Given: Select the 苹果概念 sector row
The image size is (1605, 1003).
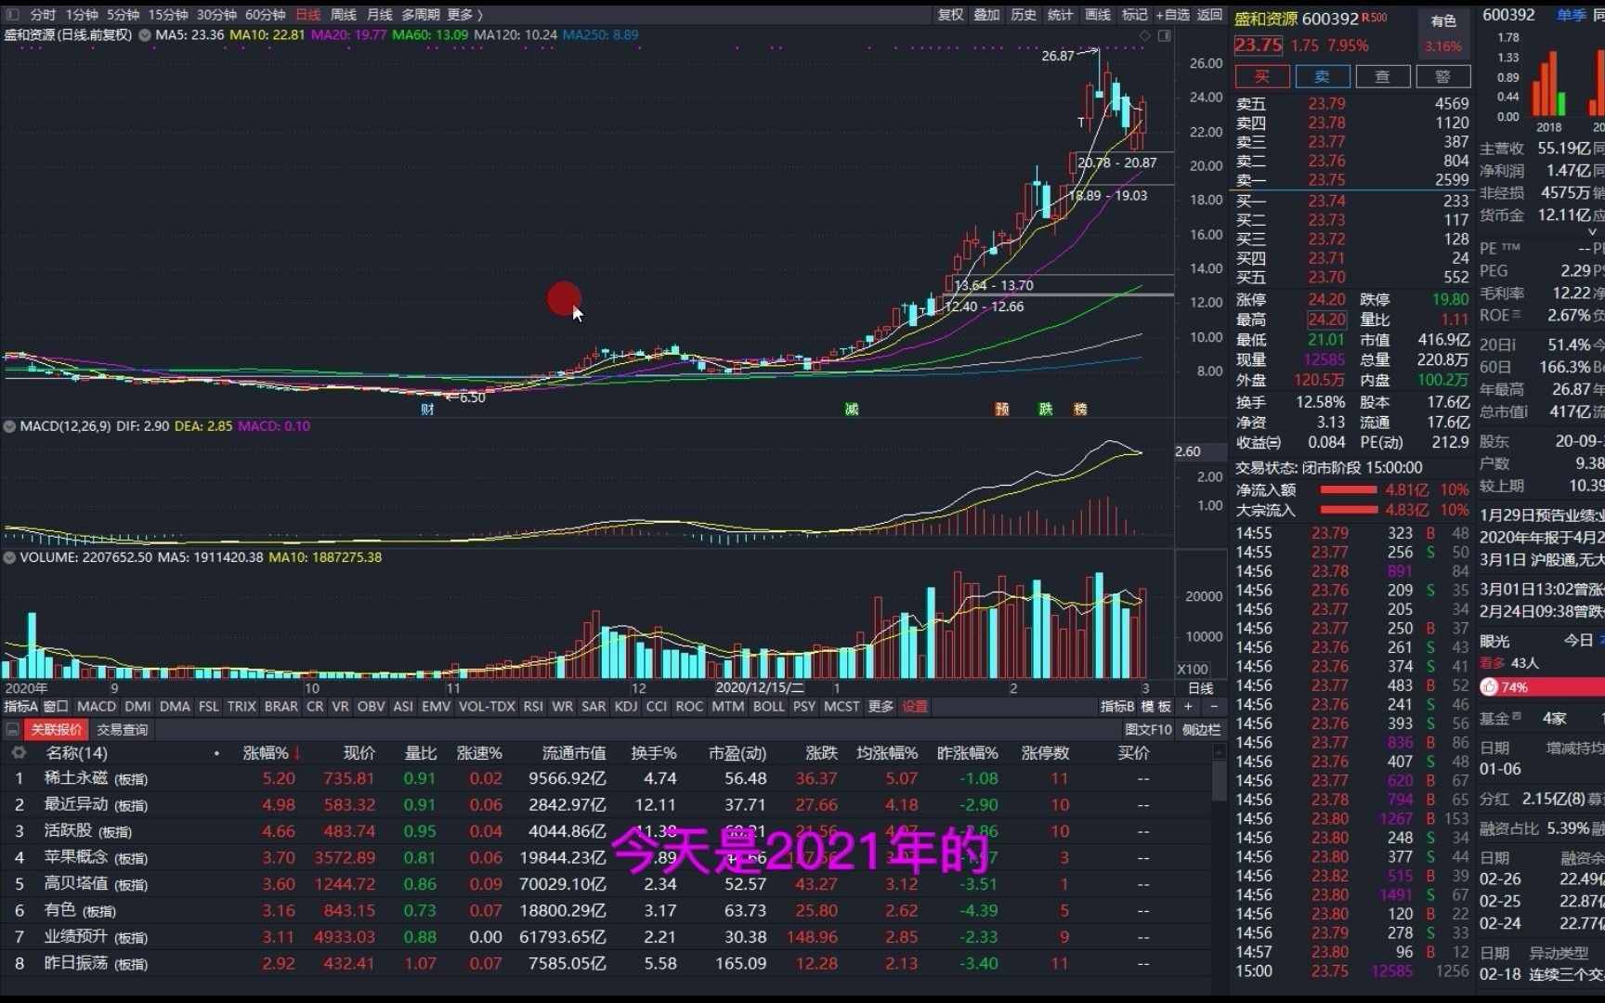Looking at the screenshot, I should click(606, 858).
